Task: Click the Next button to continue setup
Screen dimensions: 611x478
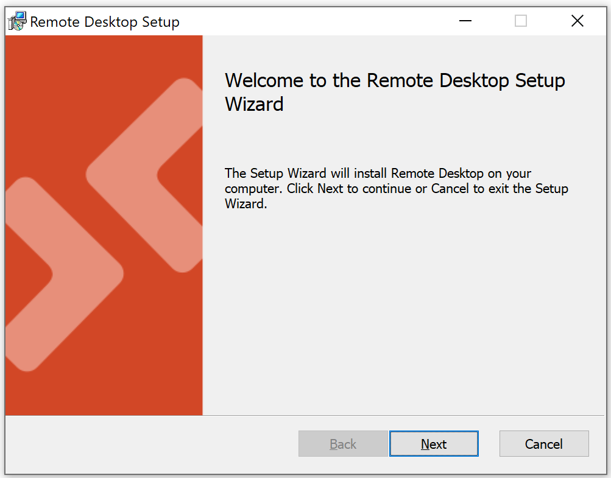Action: 434,443
